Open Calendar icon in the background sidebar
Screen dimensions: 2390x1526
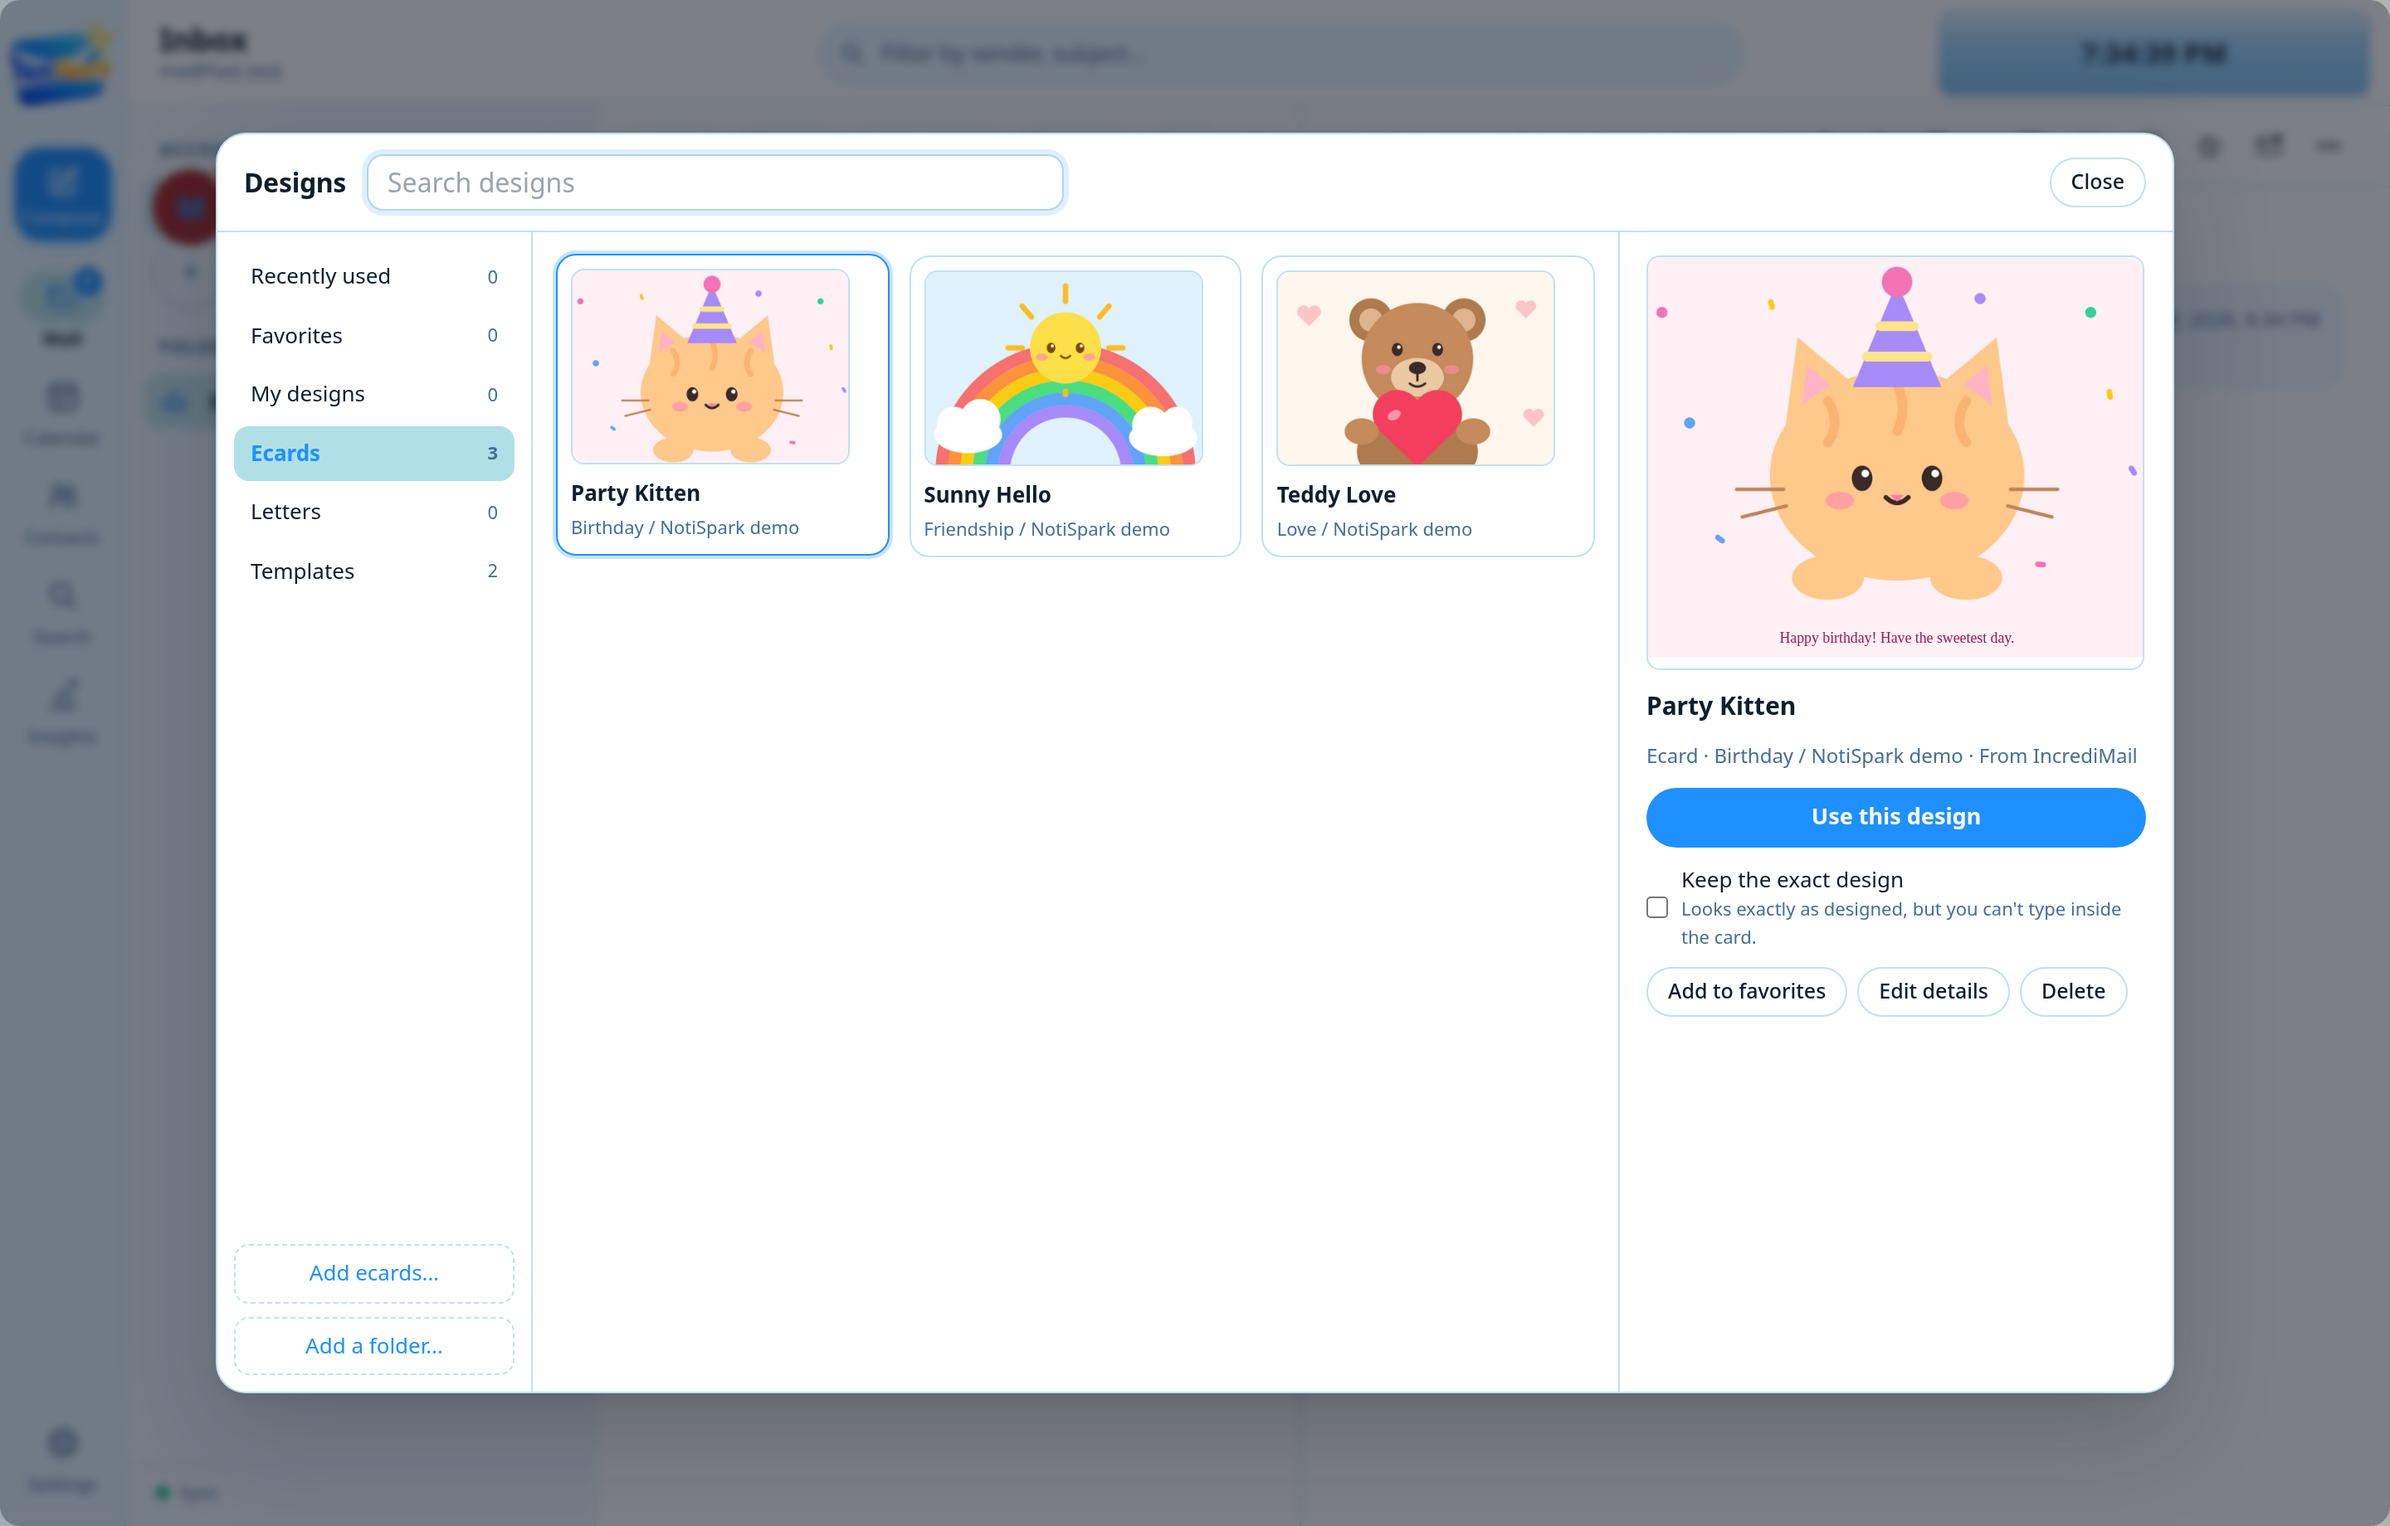click(x=62, y=415)
